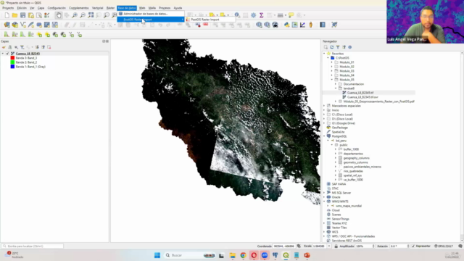The width and height of the screenshot is (464, 261).
Task: Click the log messages speech bubble icon
Action: pyautogui.click(x=460, y=246)
